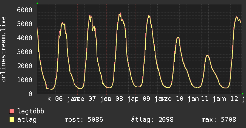
Task: Click the 'onlinestream.live' vertical axis title
Action: pos(3,49)
